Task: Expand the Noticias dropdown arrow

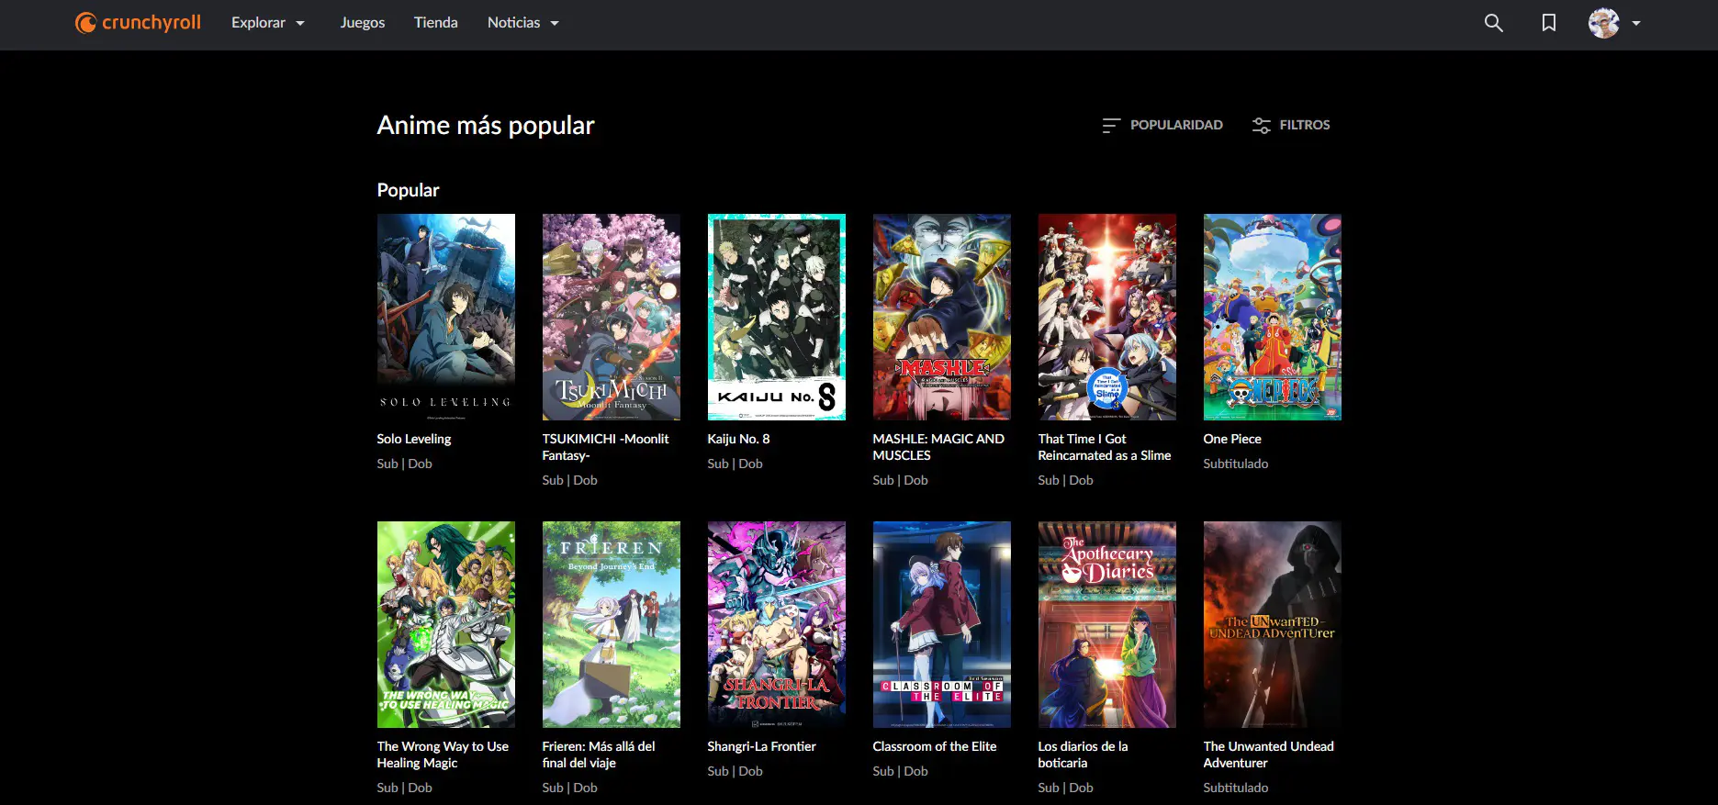Action: pos(555,23)
